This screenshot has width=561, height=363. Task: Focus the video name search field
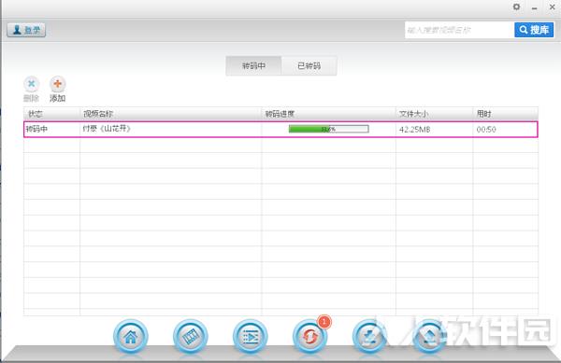pyautogui.click(x=459, y=30)
